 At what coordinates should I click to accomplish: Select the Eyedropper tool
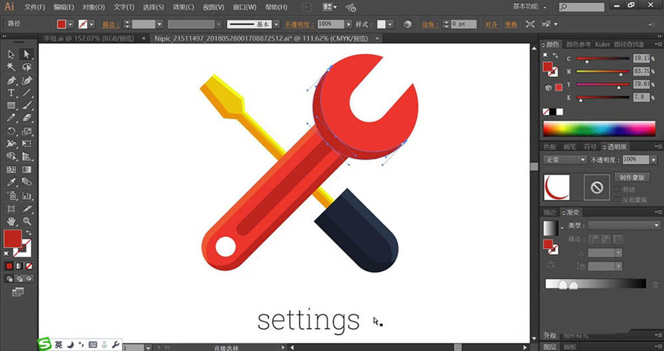click(11, 182)
